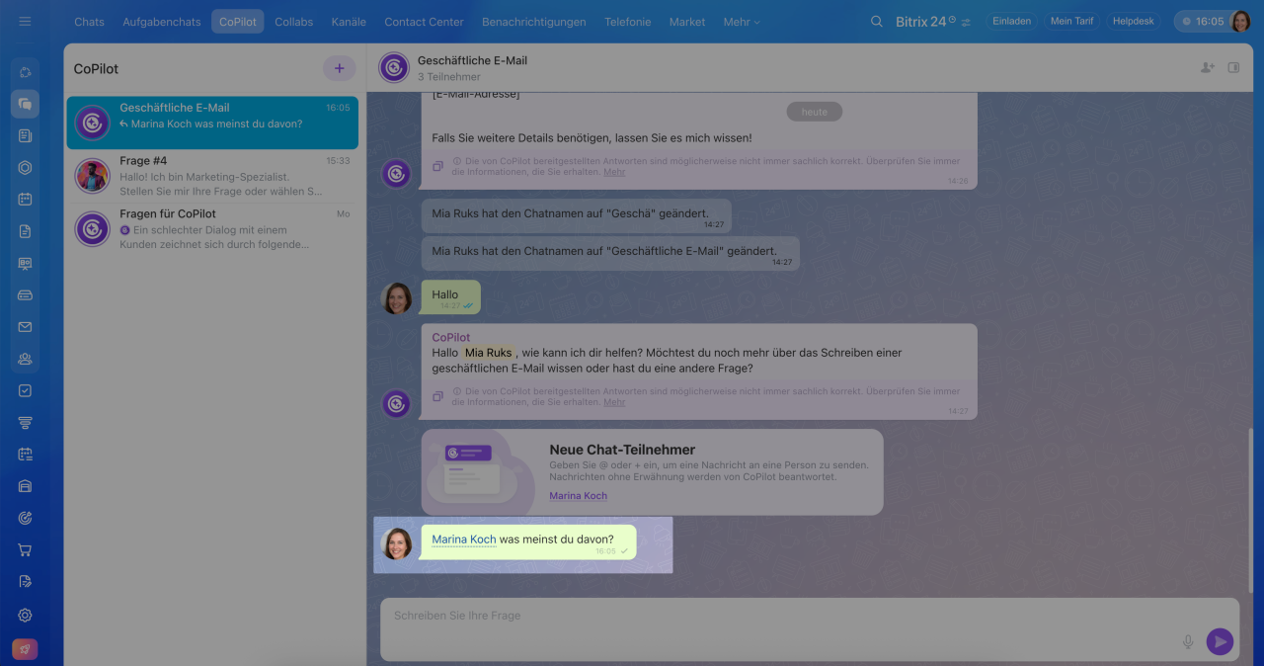Image resolution: width=1264 pixels, height=666 pixels.
Task: Open the marketing target icon in the sidebar
Action: click(25, 518)
